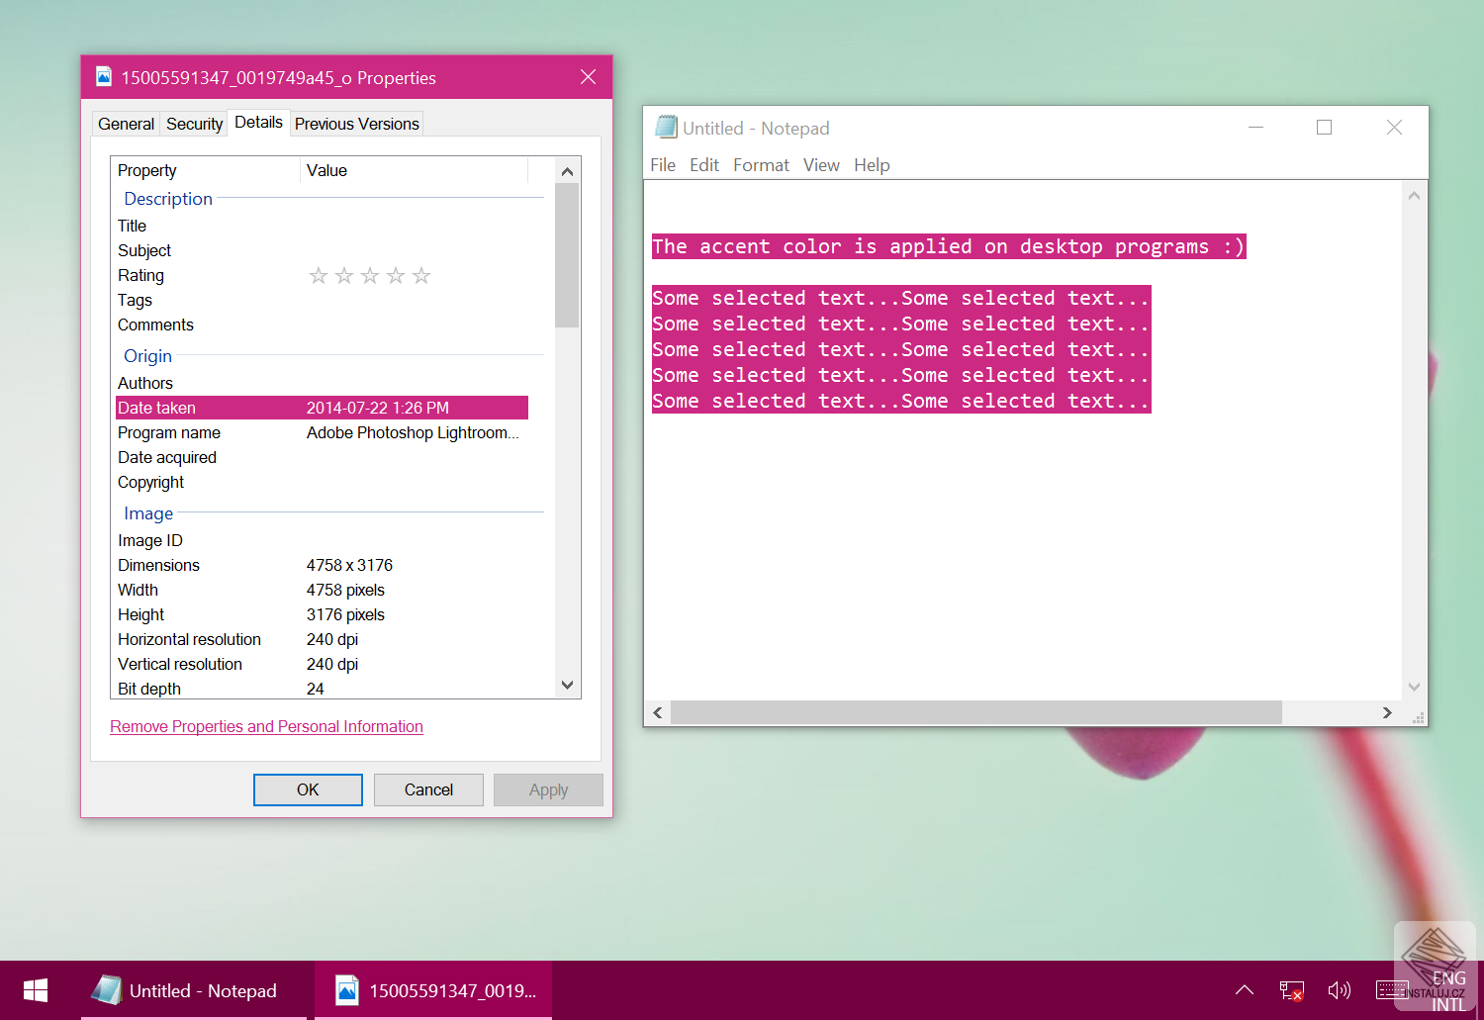The image size is (1484, 1020).
Task: Confirm changes with the OK button
Action: (x=308, y=789)
